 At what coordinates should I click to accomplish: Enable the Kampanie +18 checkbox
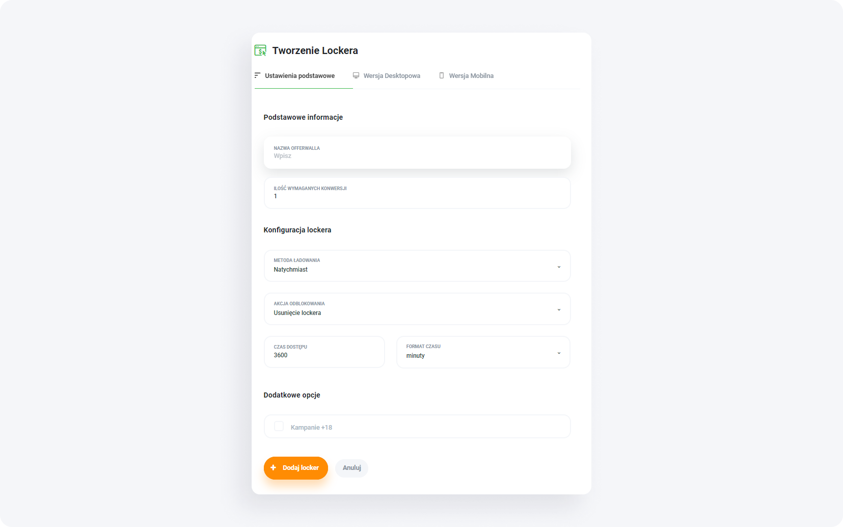click(279, 427)
